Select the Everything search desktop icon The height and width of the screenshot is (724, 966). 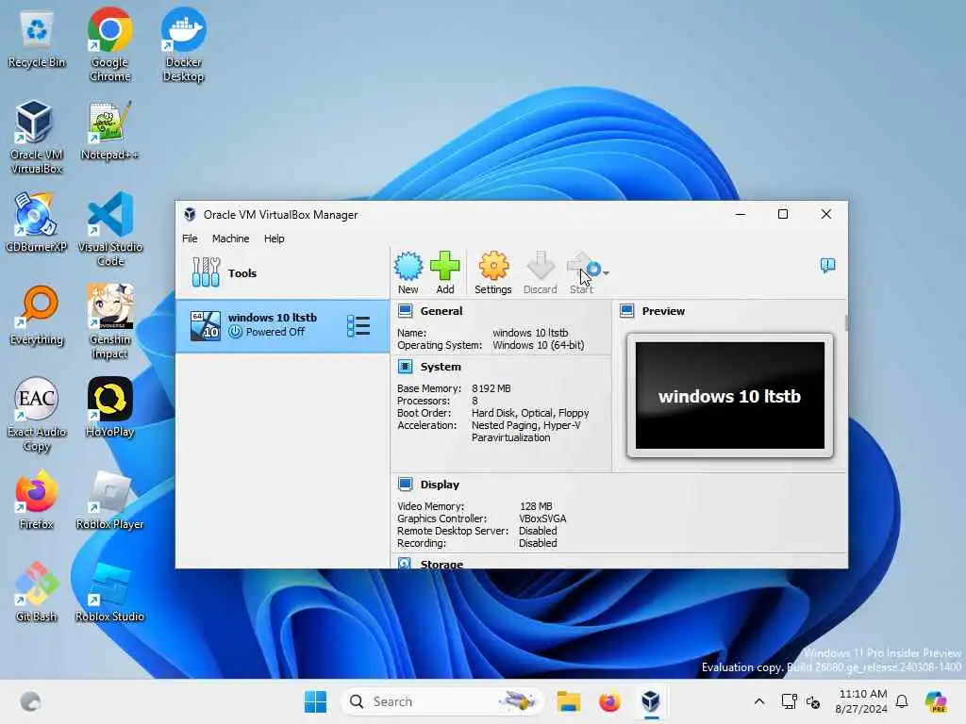[37, 315]
